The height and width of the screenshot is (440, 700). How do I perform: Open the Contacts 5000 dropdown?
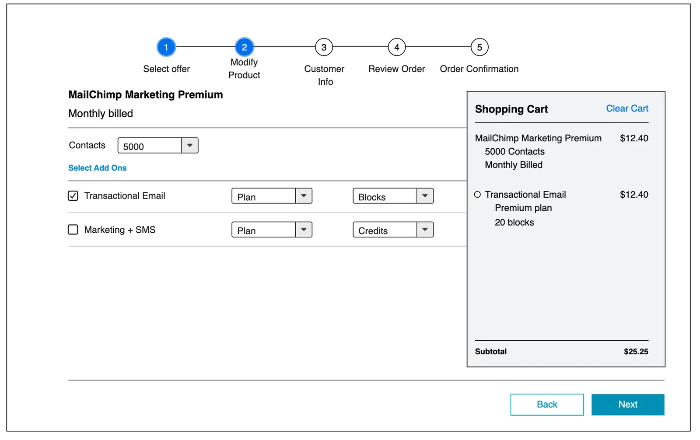pyautogui.click(x=158, y=146)
